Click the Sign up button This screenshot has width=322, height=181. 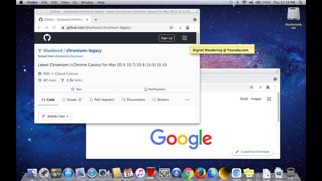pos(167,38)
